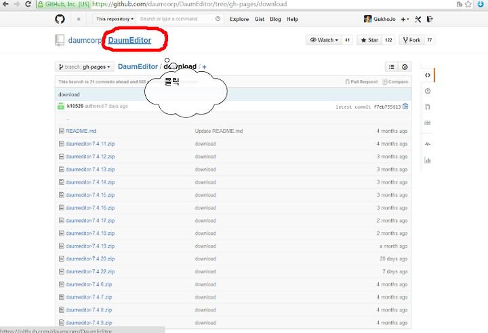Open the Pull Requests sidebar icon
Screen dimensions: 488x333
coord(428,107)
